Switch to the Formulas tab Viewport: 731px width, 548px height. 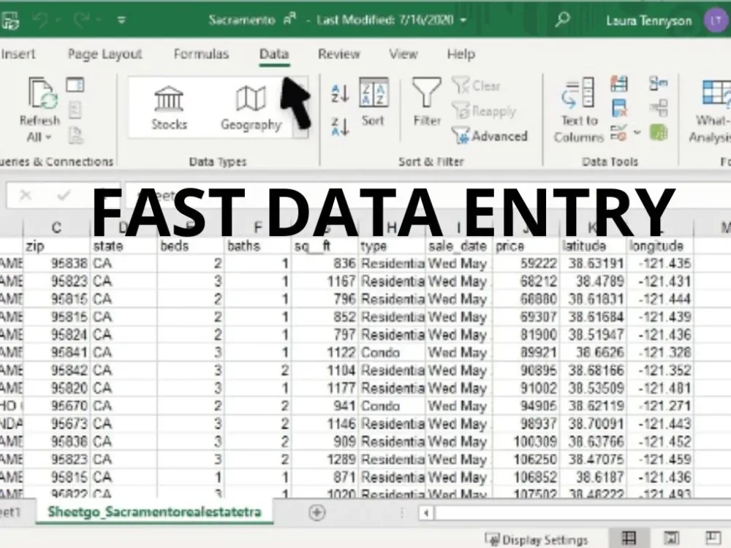(202, 54)
